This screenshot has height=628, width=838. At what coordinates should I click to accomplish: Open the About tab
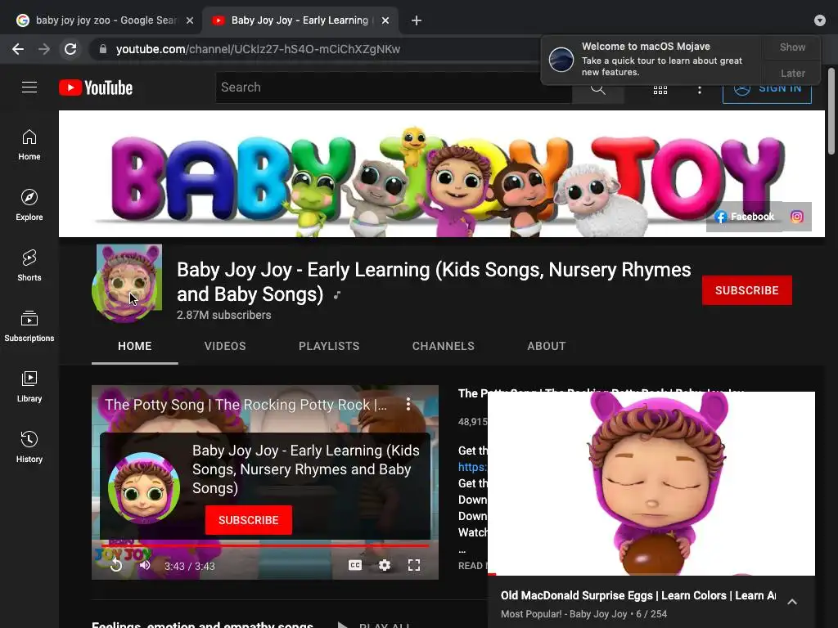click(546, 346)
